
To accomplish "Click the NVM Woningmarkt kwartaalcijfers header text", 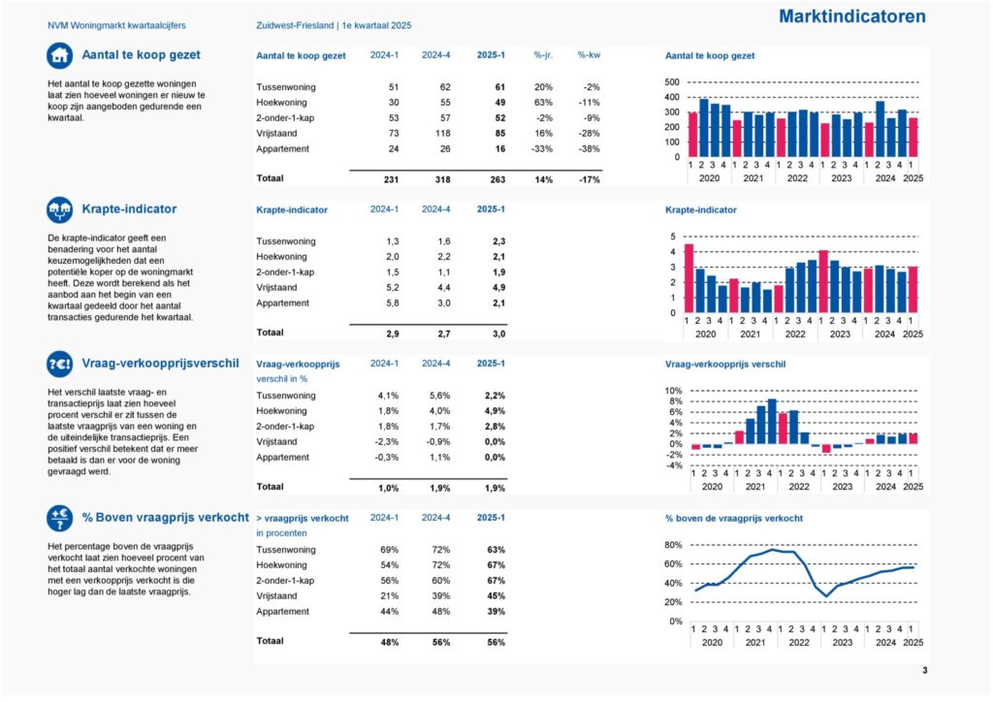I will (116, 26).
